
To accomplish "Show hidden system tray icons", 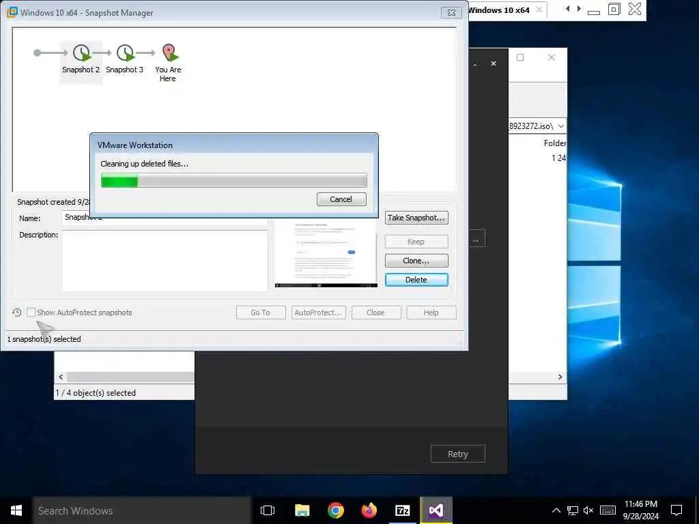I will click(x=556, y=510).
